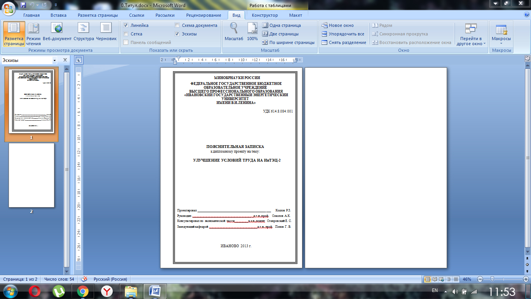Switch to Print Layout view (Разметка страницы)

click(x=14, y=34)
